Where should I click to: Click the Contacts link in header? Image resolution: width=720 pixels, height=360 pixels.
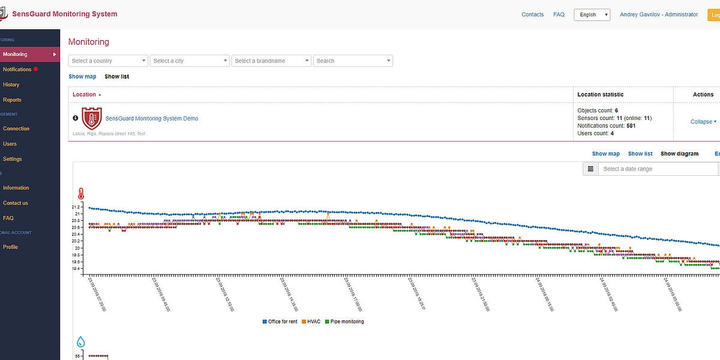[x=532, y=14]
